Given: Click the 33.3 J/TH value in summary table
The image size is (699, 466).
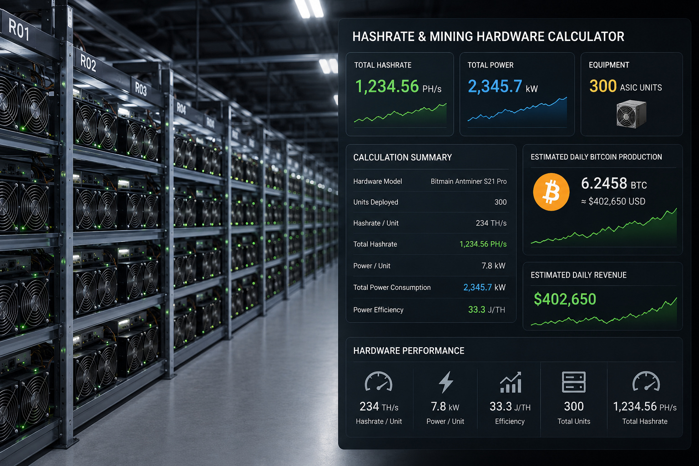Looking at the screenshot, I should coord(486,310).
